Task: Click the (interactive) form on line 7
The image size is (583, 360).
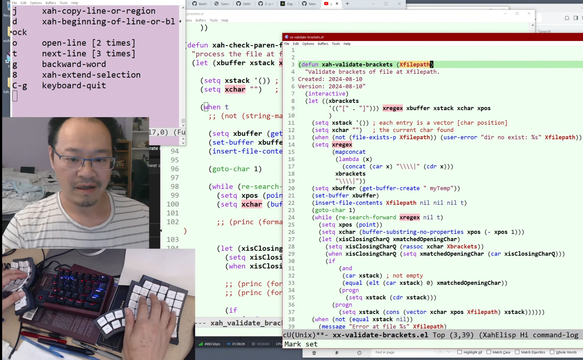Action: [x=327, y=94]
